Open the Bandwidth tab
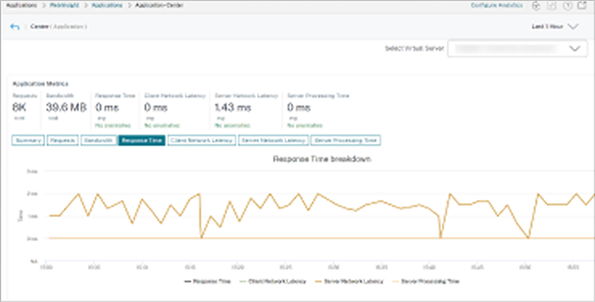 click(99, 140)
